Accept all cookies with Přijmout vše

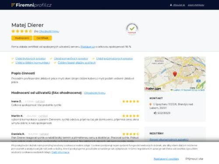pyautogui.click(x=194, y=159)
